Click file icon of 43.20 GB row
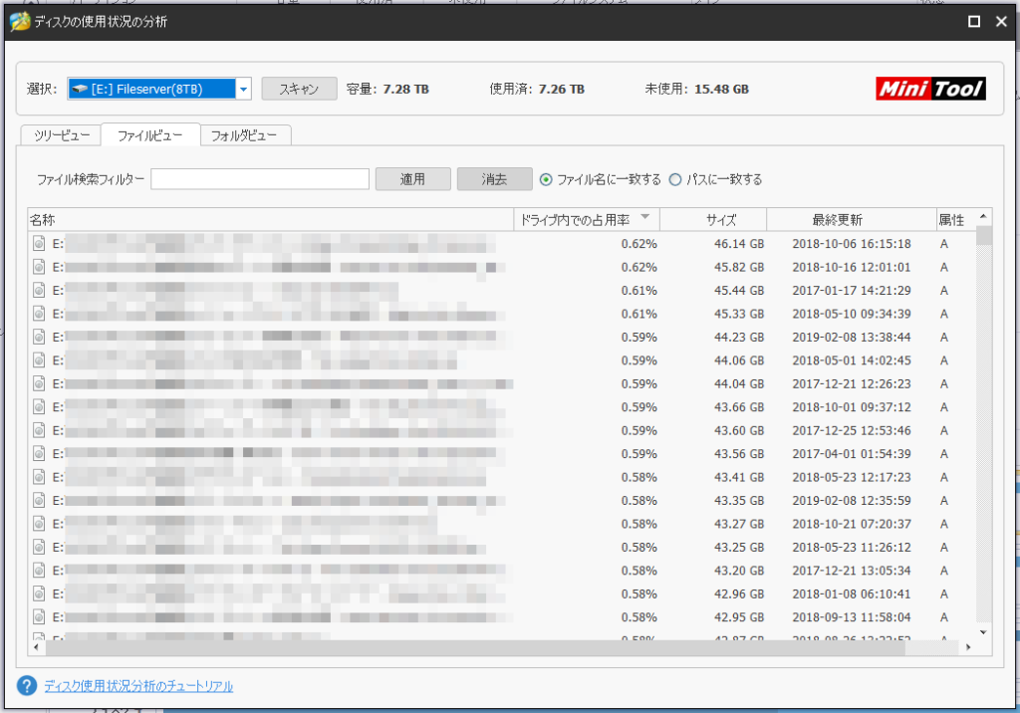This screenshot has width=1020, height=713. (39, 572)
